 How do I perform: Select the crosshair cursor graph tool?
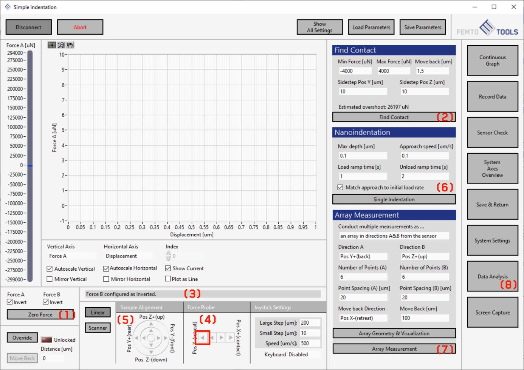click(x=51, y=45)
